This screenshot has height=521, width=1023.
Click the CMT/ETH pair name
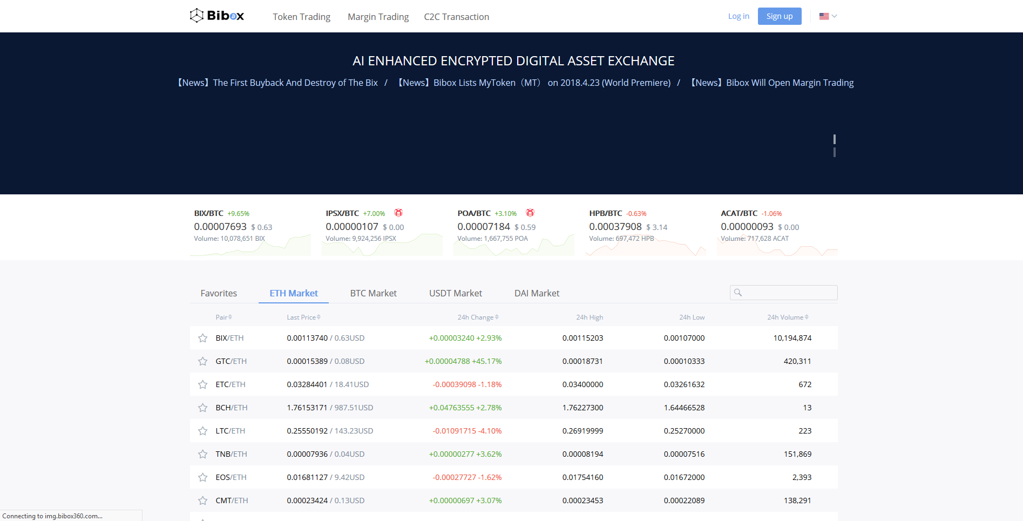[x=232, y=500]
